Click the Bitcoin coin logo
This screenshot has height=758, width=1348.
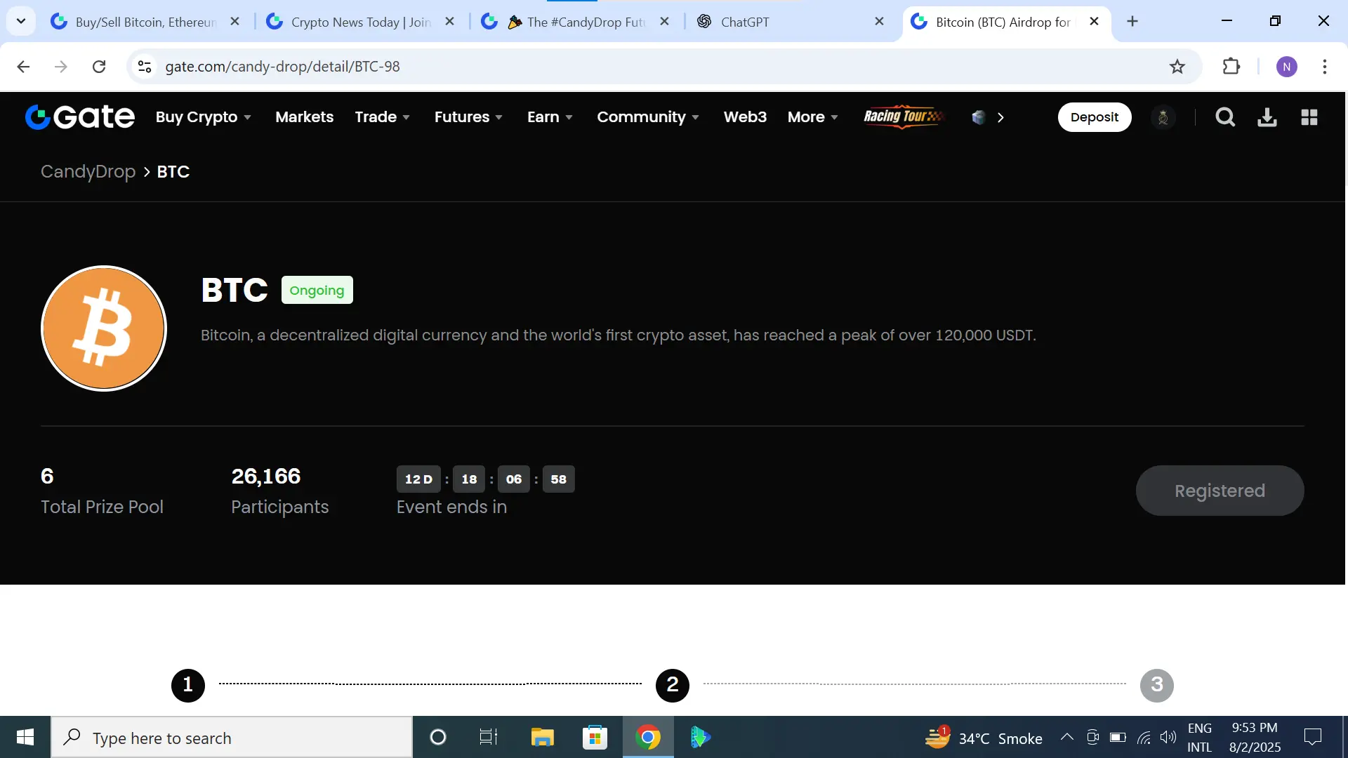[x=104, y=328]
